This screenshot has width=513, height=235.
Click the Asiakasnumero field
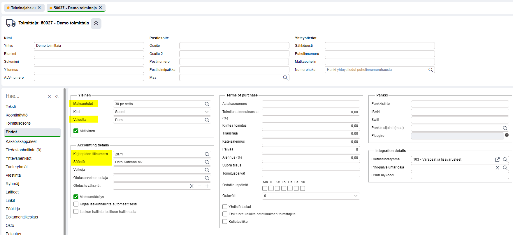(x=311, y=104)
